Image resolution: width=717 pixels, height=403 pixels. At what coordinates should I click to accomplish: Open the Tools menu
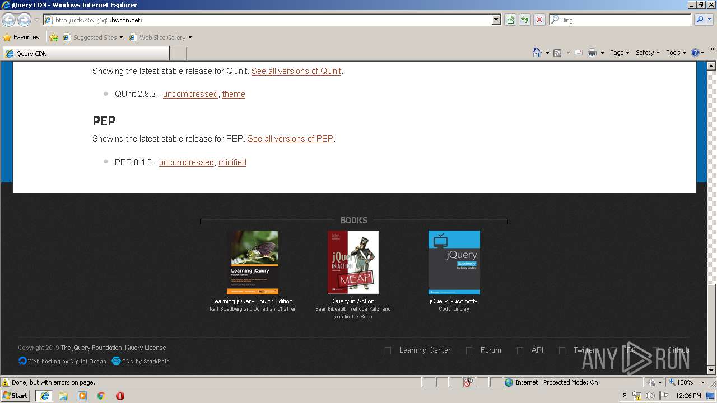[676, 53]
